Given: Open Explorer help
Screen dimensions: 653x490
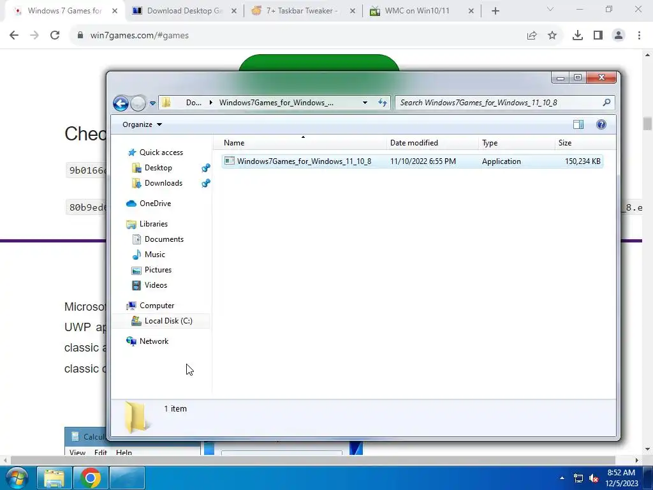Looking at the screenshot, I should pos(601,124).
